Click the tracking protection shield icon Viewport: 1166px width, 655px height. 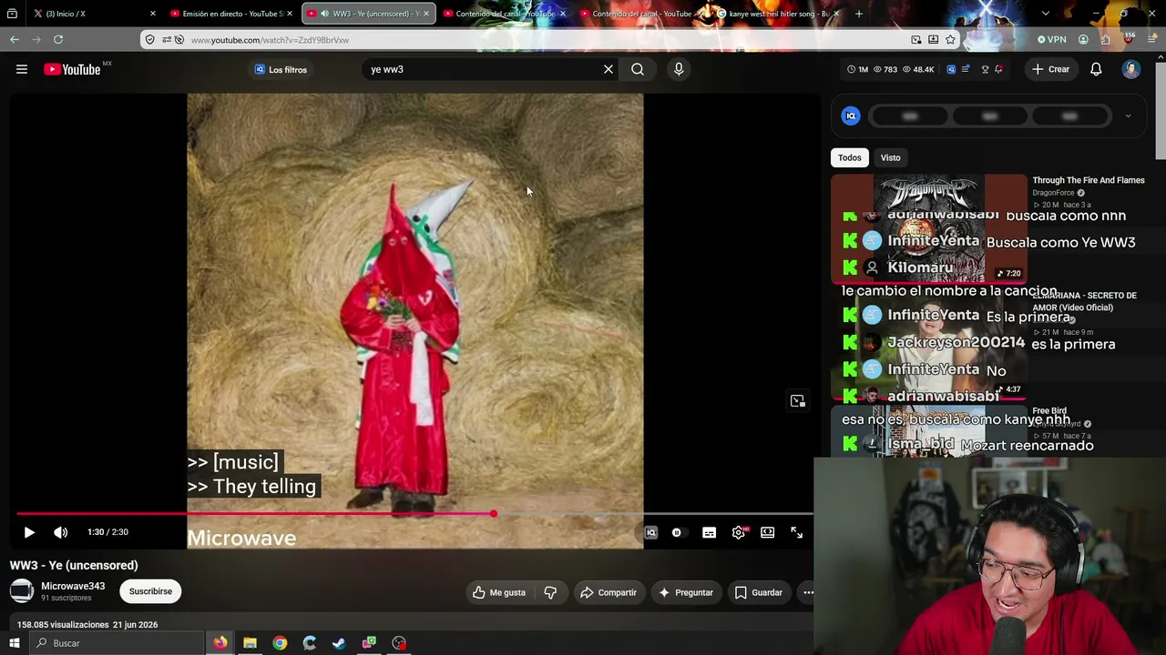pos(150,40)
